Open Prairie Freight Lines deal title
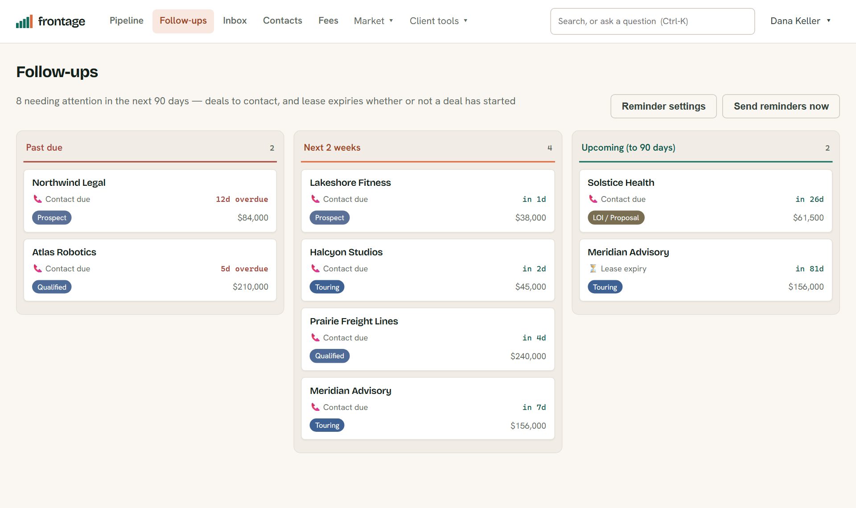Screen dimensions: 856x508 point(354,321)
